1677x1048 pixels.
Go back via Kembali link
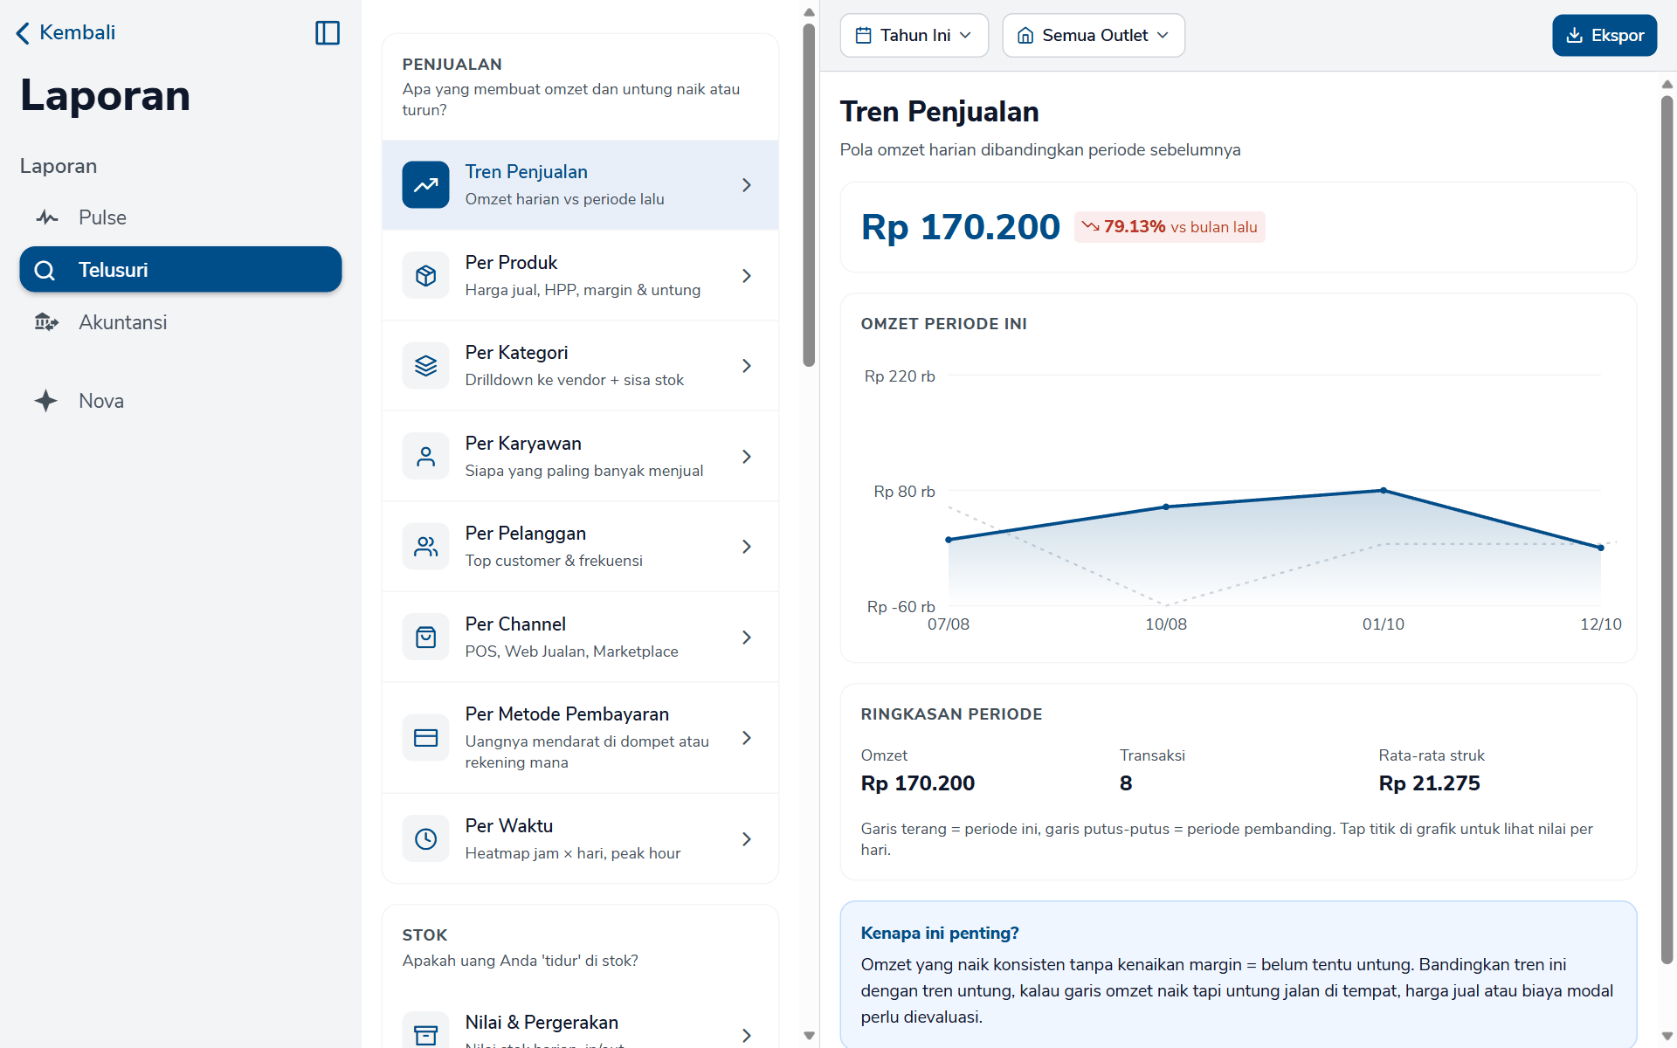point(66,33)
